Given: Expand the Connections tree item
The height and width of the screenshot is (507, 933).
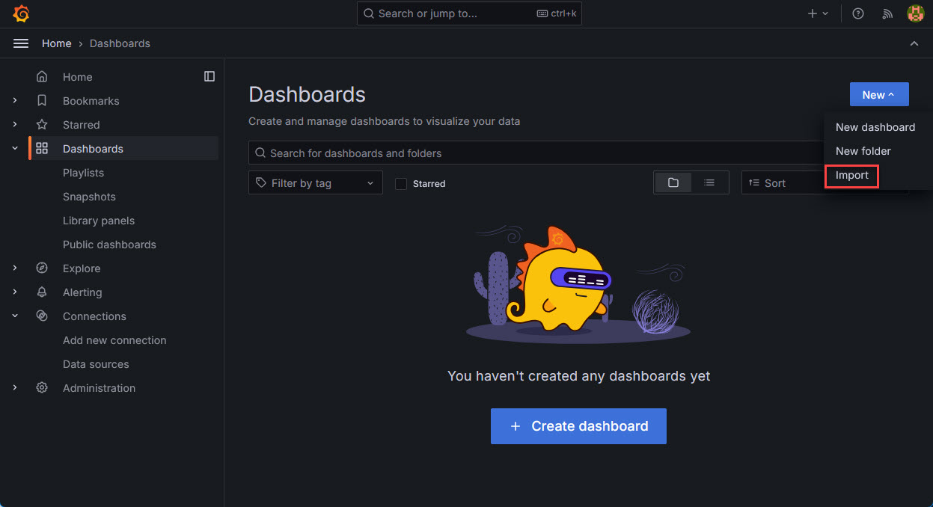Looking at the screenshot, I should (x=14, y=316).
